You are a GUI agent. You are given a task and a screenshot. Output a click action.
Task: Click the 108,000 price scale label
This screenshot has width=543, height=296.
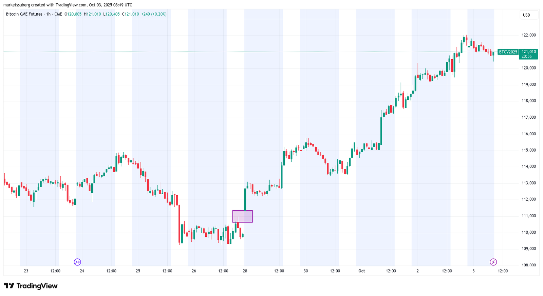(528, 265)
